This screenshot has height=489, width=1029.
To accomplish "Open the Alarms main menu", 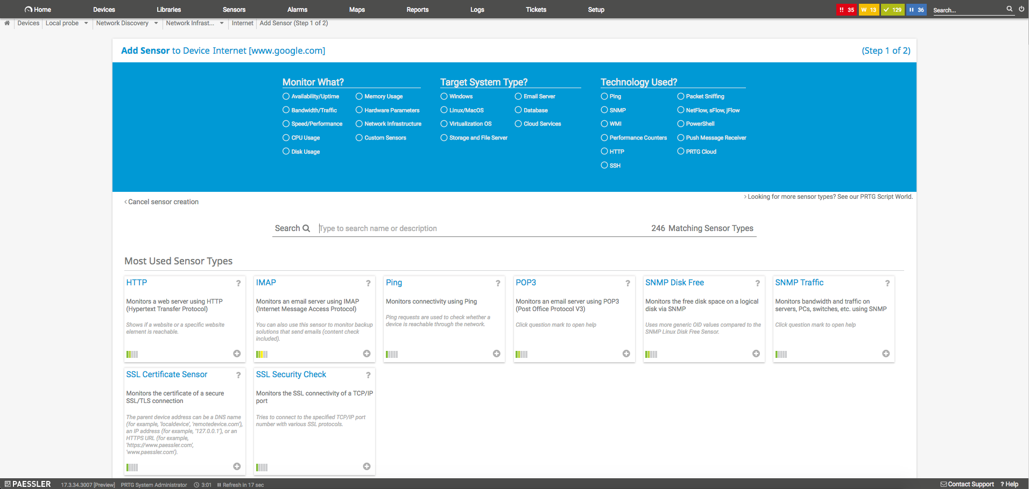I will 298,10.
